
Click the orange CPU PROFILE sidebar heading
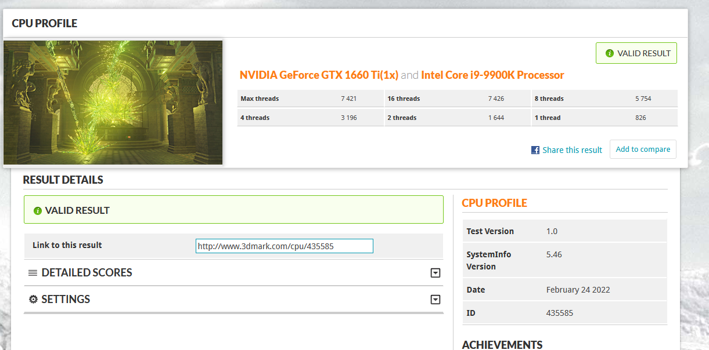coord(495,203)
